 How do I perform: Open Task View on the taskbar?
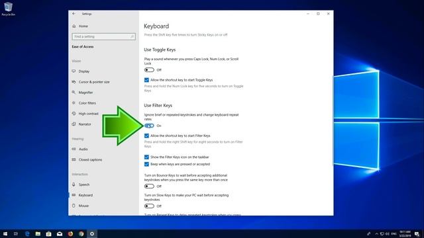click(16, 233)
